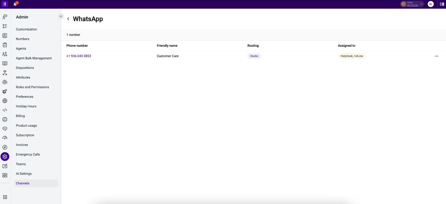Image resolution: width=446 pixels, height=204 pixels.
Task: Go back using the arrow beside WhatsApp
Action: click(68, 19)
